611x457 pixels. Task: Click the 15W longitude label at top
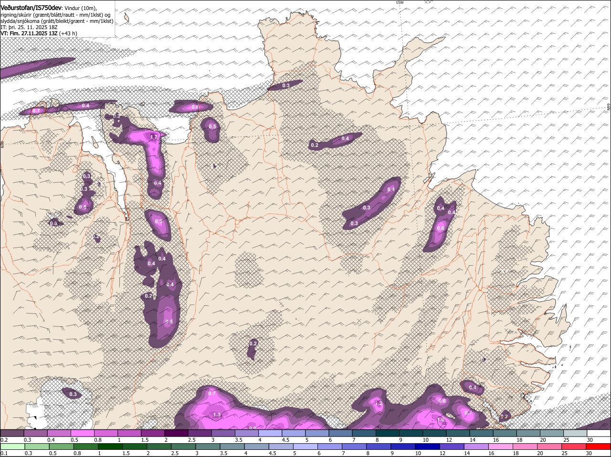point(400,3)
